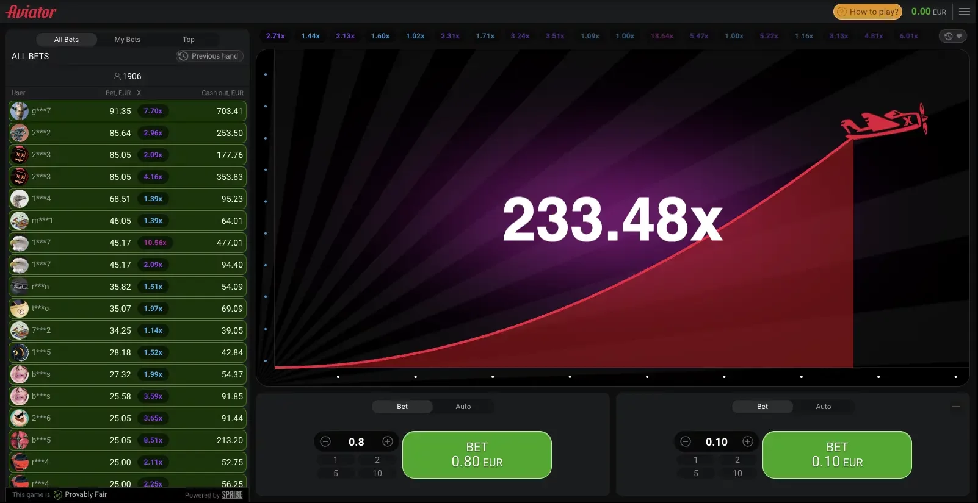Decrease the 0.10 bet with minus icon
The image size is (978, 503).
pyautogui.click(x=686, y=441)
